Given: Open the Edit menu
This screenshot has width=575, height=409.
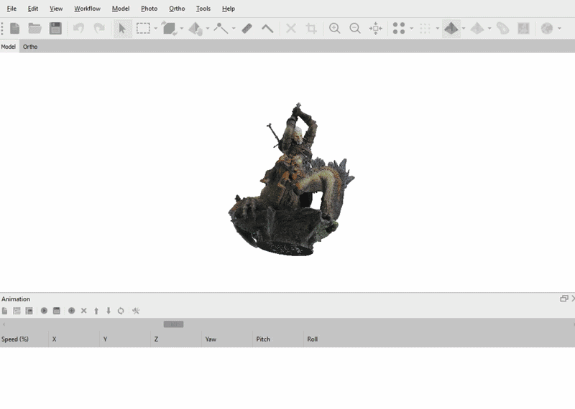Looking at the screenshot, I should pos(33,9).
